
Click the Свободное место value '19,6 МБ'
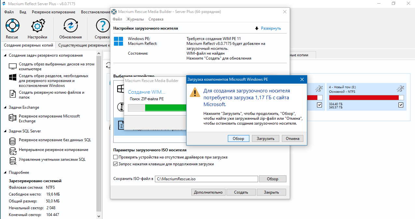click(x=53, y=194)
